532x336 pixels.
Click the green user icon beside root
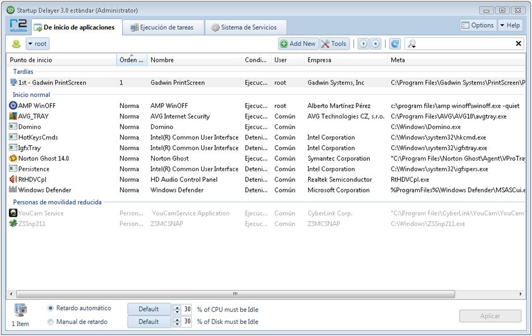16,44
